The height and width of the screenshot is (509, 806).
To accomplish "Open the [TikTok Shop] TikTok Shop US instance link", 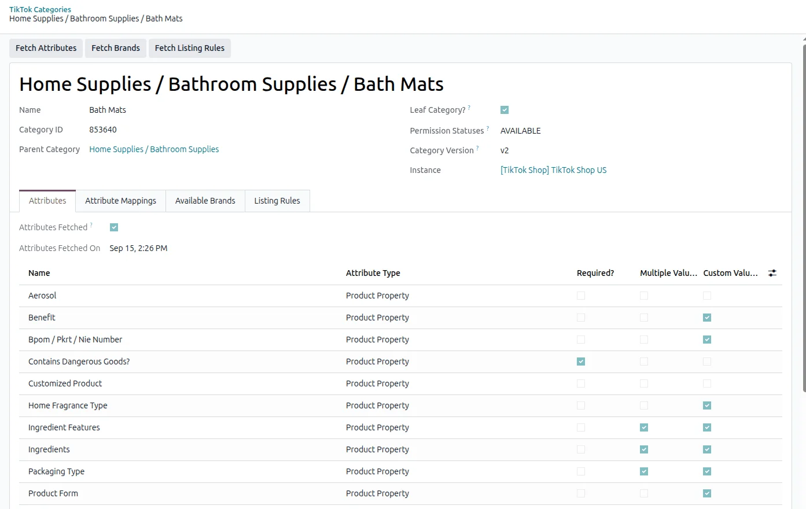I will (x=553, y=170).
